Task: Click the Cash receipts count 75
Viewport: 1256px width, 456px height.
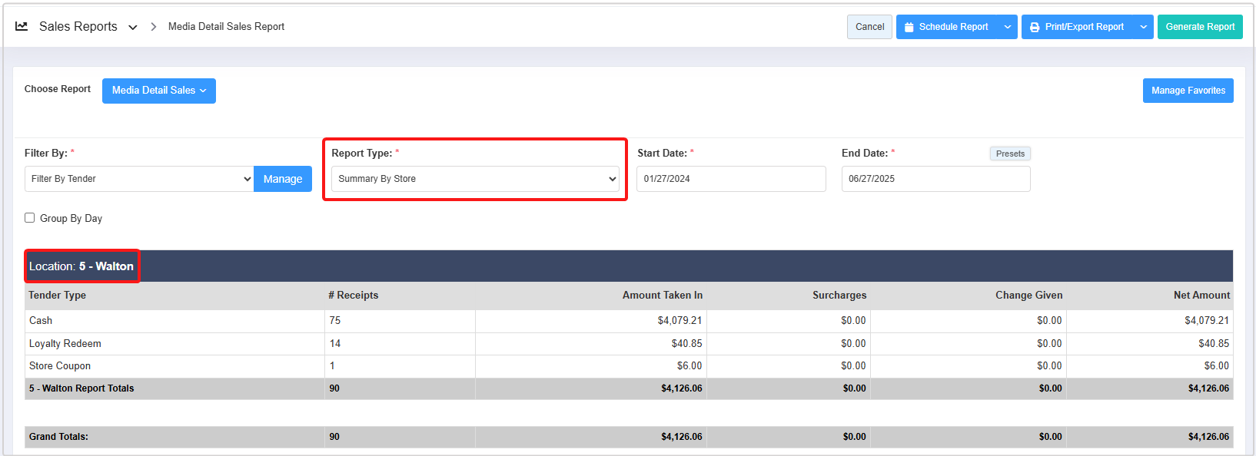Action: [335, 321]
